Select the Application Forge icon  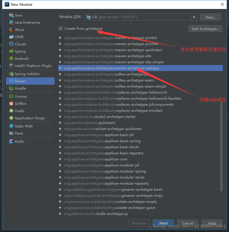tap(11, 118)
